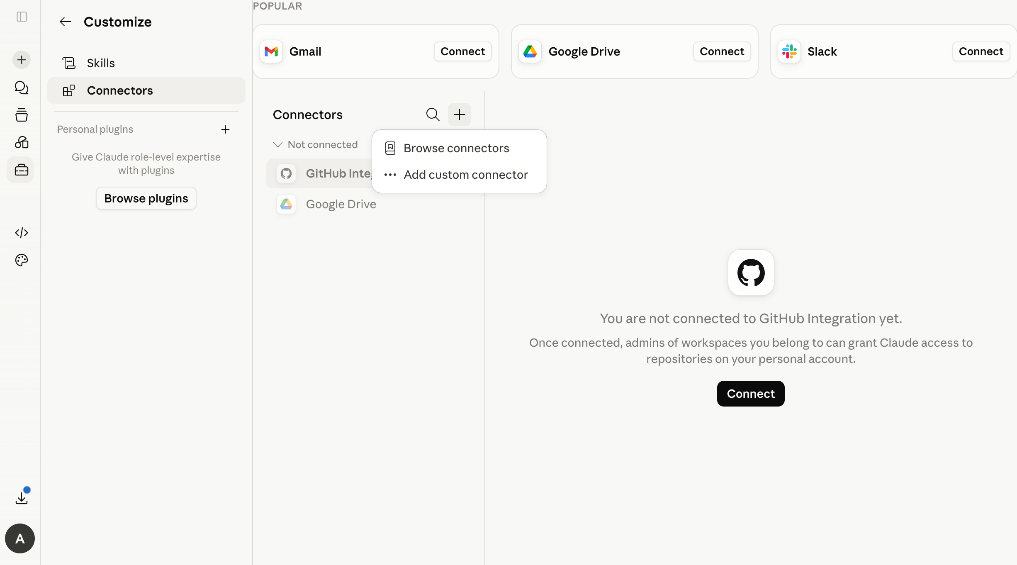Click Google Drive icon in connectors list
This screenshot has width=1017, height=565.
click(286, 204)
